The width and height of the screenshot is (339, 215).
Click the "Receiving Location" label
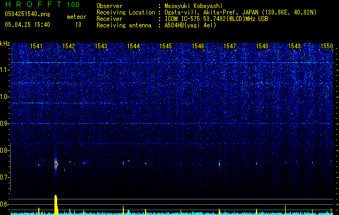pyautogui.click(x=126, y=12)
